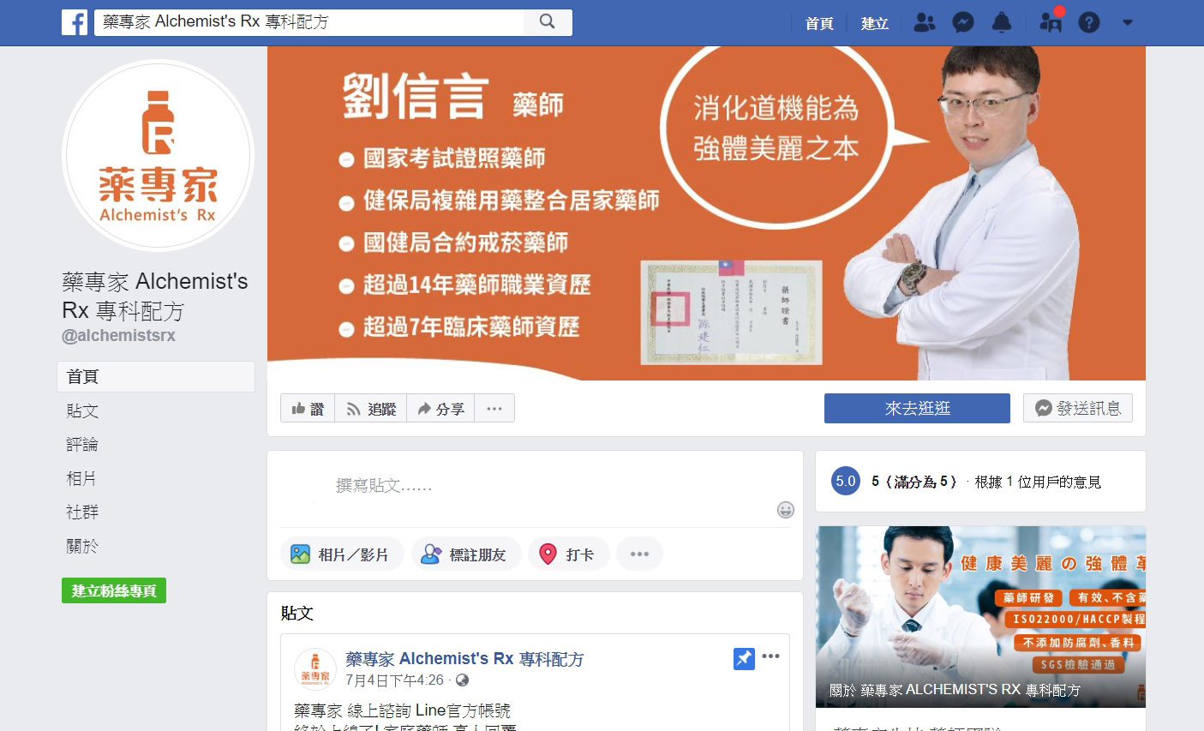This screenshot has height=731, width=1204.
Task: Click the 來去逛逛 blue button
Action: [x=917, y=409]
